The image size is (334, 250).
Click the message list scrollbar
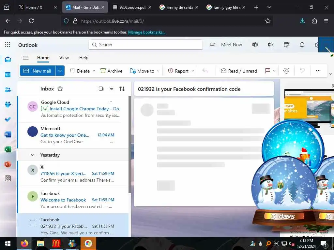click(x=130, y=145)
